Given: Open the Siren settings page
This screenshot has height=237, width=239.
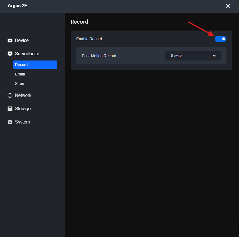Looking at the screenshot, I should pyautogui.click(x=19, y=84).
